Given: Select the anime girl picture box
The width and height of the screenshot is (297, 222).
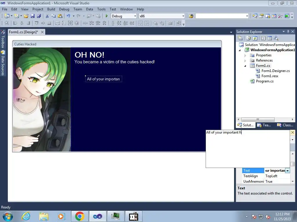Looking at the screenshot, I should click(42, 99).
